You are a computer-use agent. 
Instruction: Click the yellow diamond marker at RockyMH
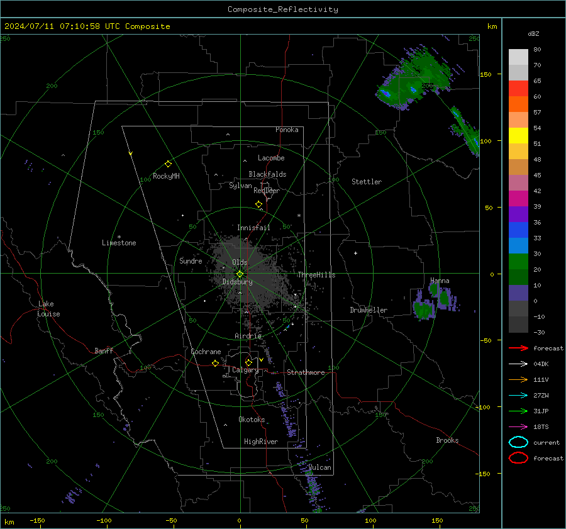coord(168,164)
